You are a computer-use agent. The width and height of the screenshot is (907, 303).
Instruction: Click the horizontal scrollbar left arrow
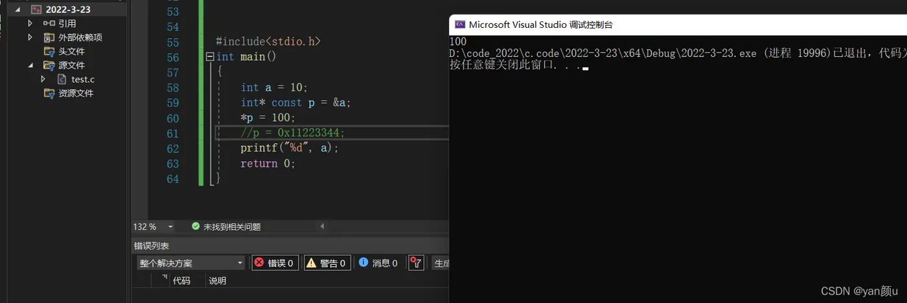click(x=322, y=227)
